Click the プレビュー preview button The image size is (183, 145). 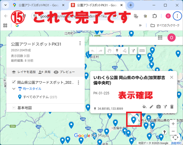pos(64,72)
